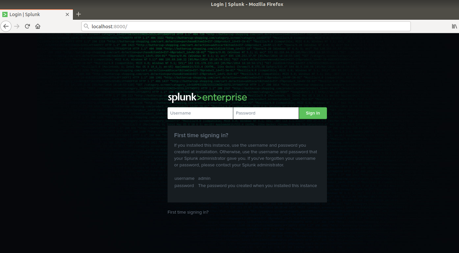Click the search magnifier in address bar
This screenshot has width=459, height=253.
86,26
